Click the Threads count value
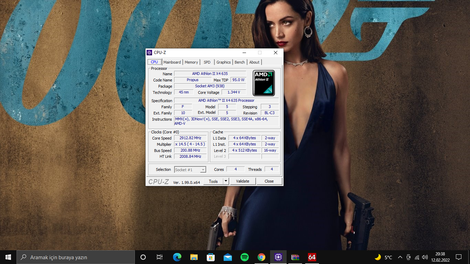The width and height of the screenshot is (470, 264). 272,169
